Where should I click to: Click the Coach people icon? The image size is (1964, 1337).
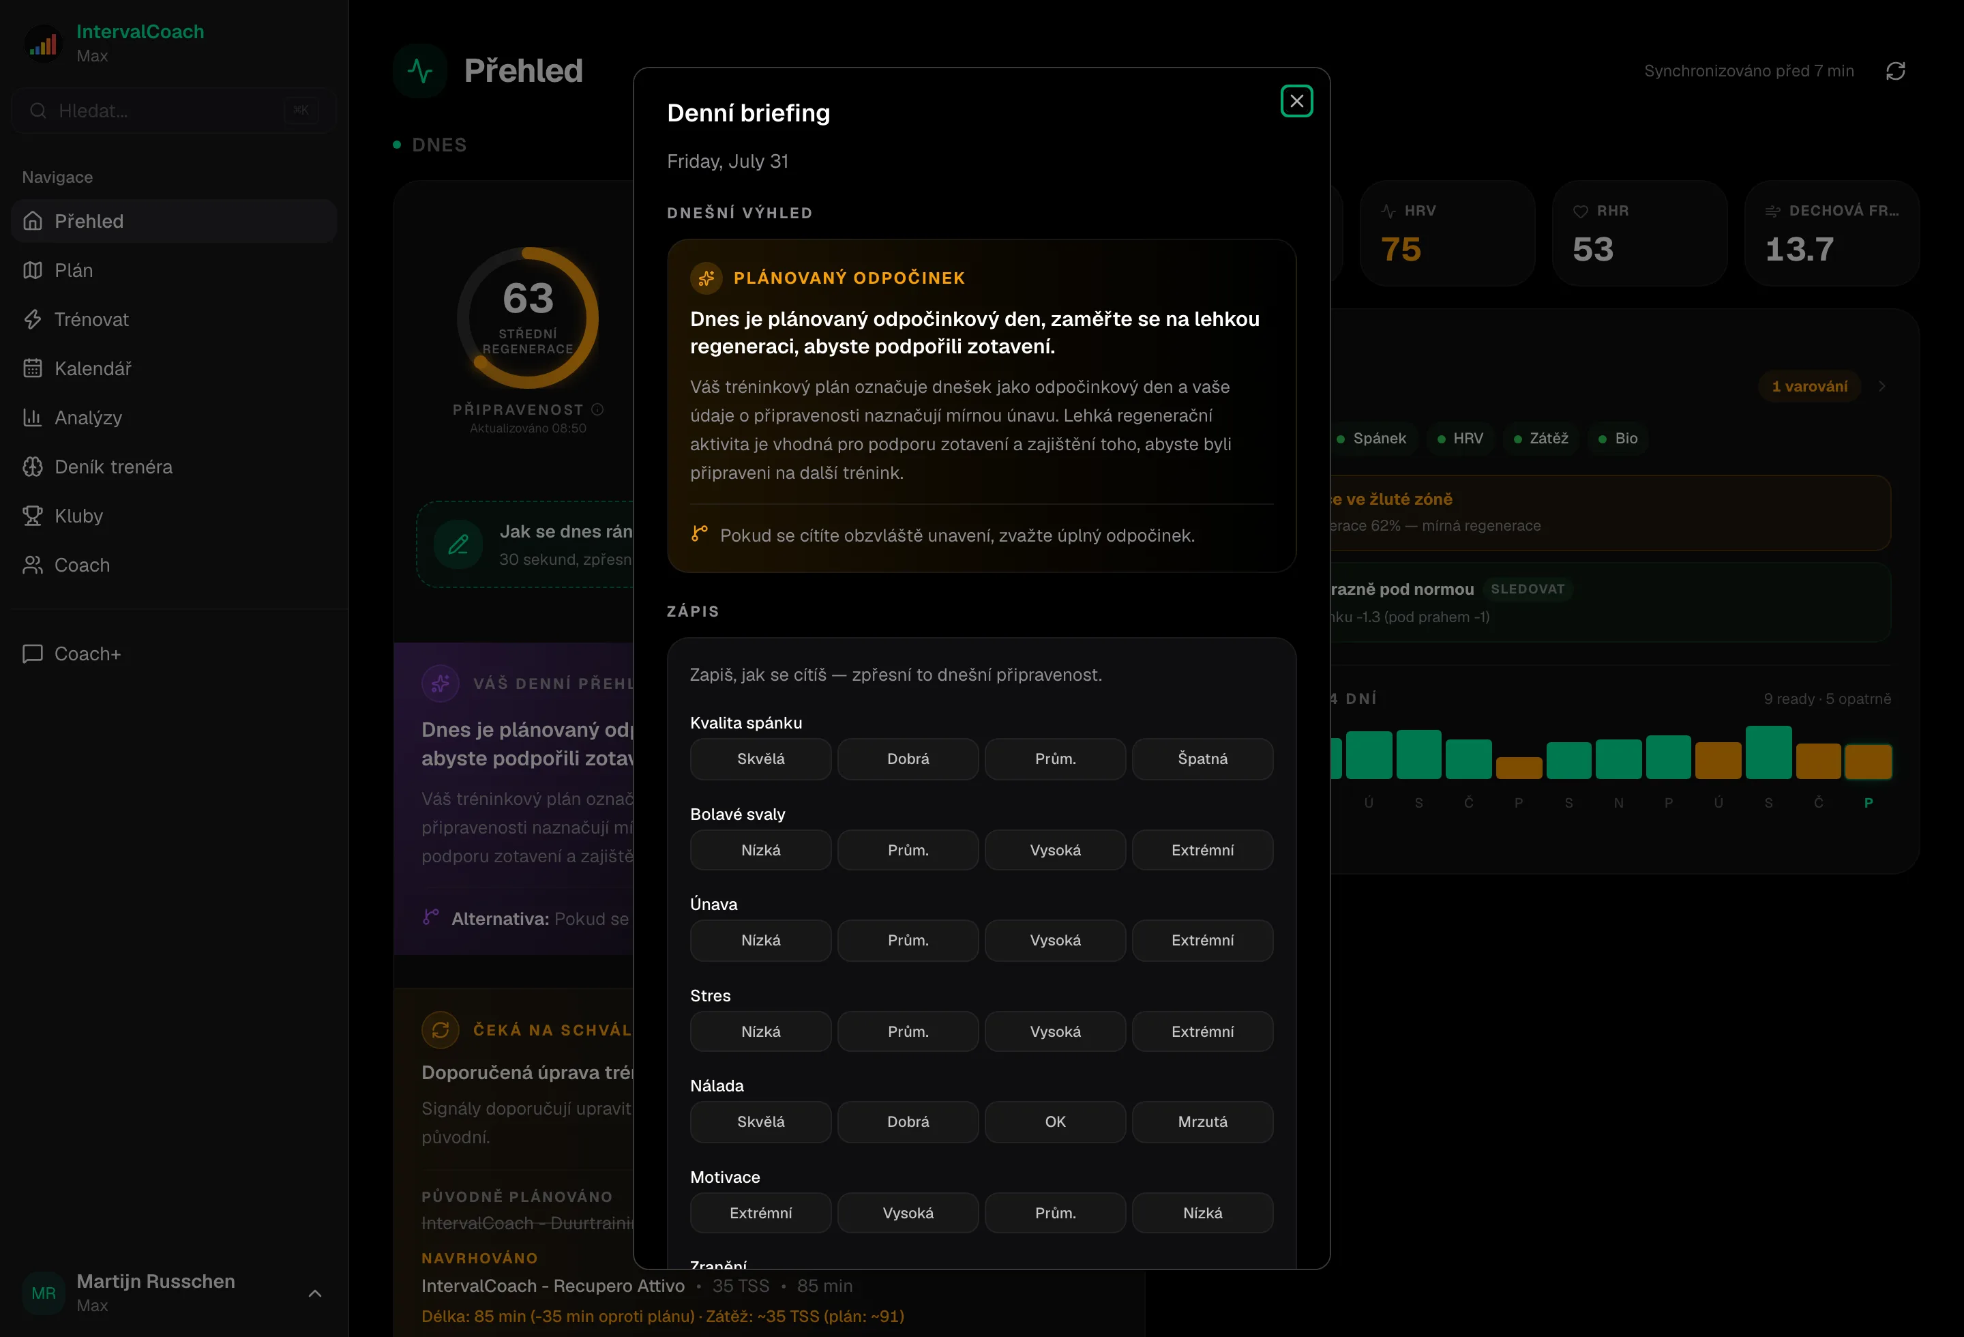point(33,565)
